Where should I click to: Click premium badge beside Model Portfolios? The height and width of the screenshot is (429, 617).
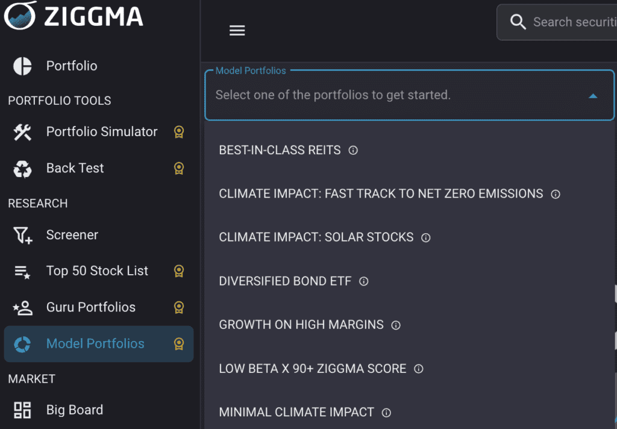click(x=179, y=344)
